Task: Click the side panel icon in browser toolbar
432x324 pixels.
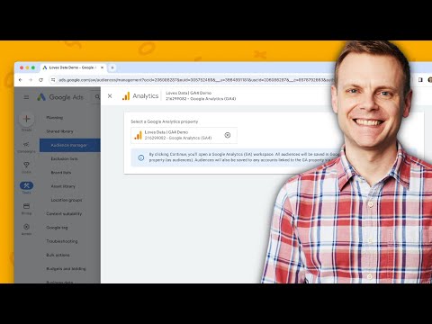Action: pos(420,80)
